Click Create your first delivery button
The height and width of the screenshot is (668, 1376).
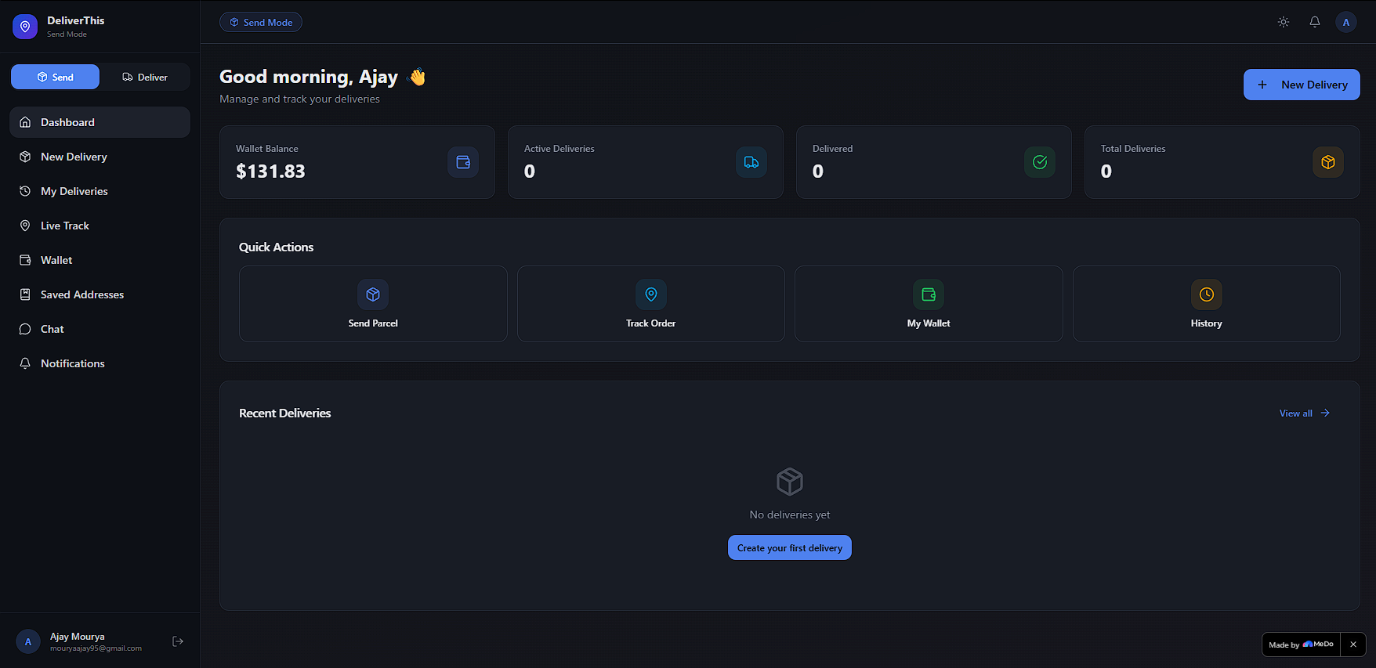coord(790,547)
